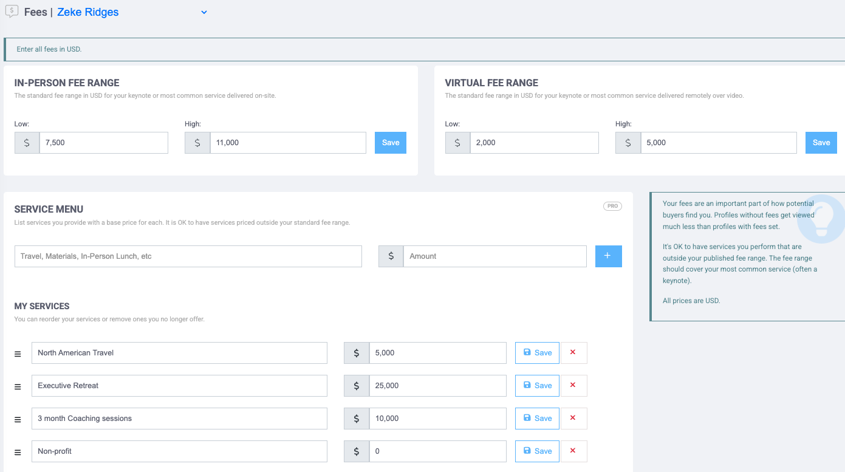845x472 pixels.
Task: Grab the 3 month Coaching sessions handle
Action: pos(18,419)
